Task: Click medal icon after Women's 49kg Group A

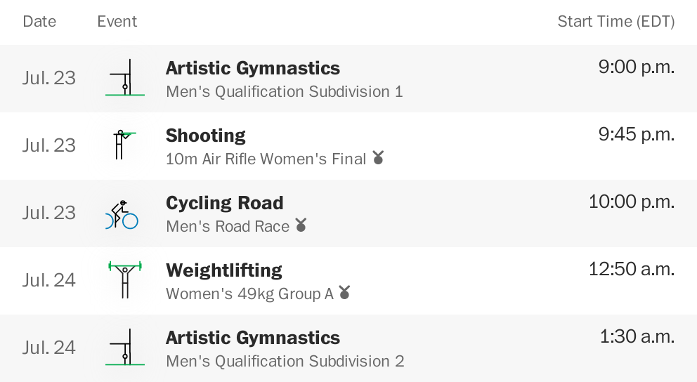Action: tap(344, 293)
